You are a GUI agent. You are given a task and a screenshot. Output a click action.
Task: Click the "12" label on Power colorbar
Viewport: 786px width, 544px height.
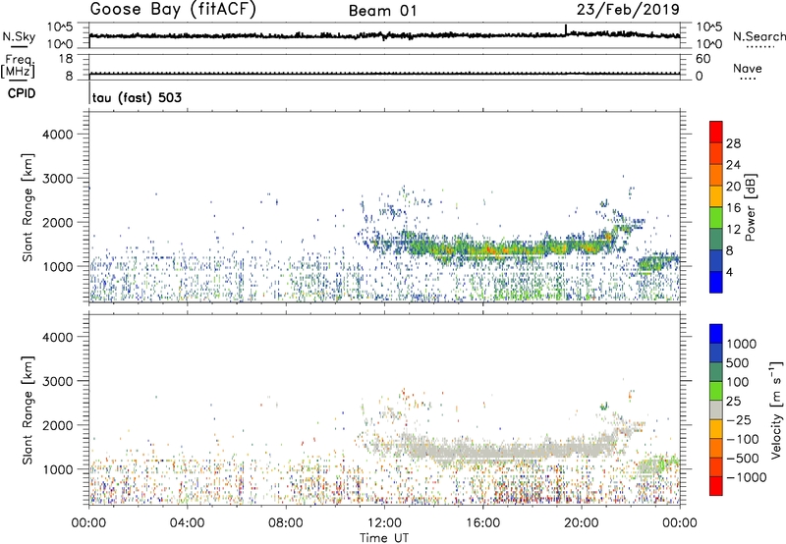[x=733, y=230]
